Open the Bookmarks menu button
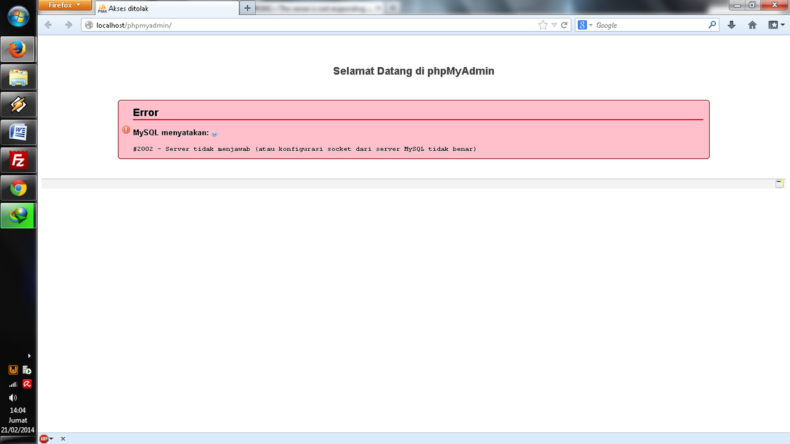 pyautogui.click(x=776, y=25)
